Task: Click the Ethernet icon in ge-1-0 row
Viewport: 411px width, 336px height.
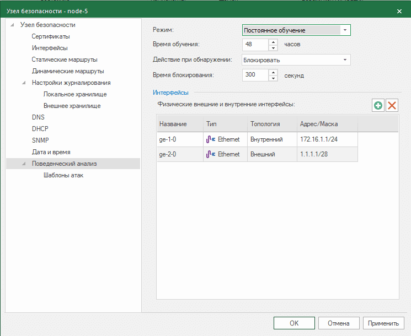Action: coord(211,139)
